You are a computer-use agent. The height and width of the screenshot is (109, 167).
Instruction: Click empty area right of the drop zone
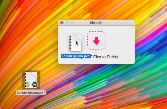pyautogui.click(x=120, y=41)
